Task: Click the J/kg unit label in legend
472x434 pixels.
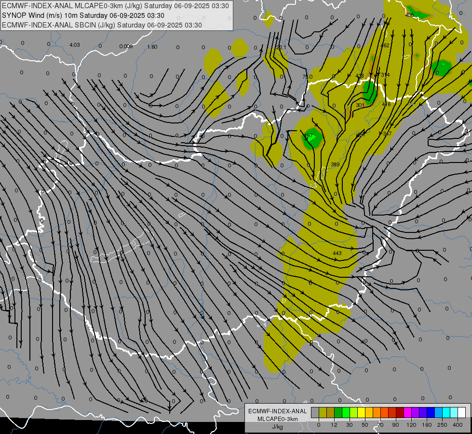Action: tap(278, 427)
